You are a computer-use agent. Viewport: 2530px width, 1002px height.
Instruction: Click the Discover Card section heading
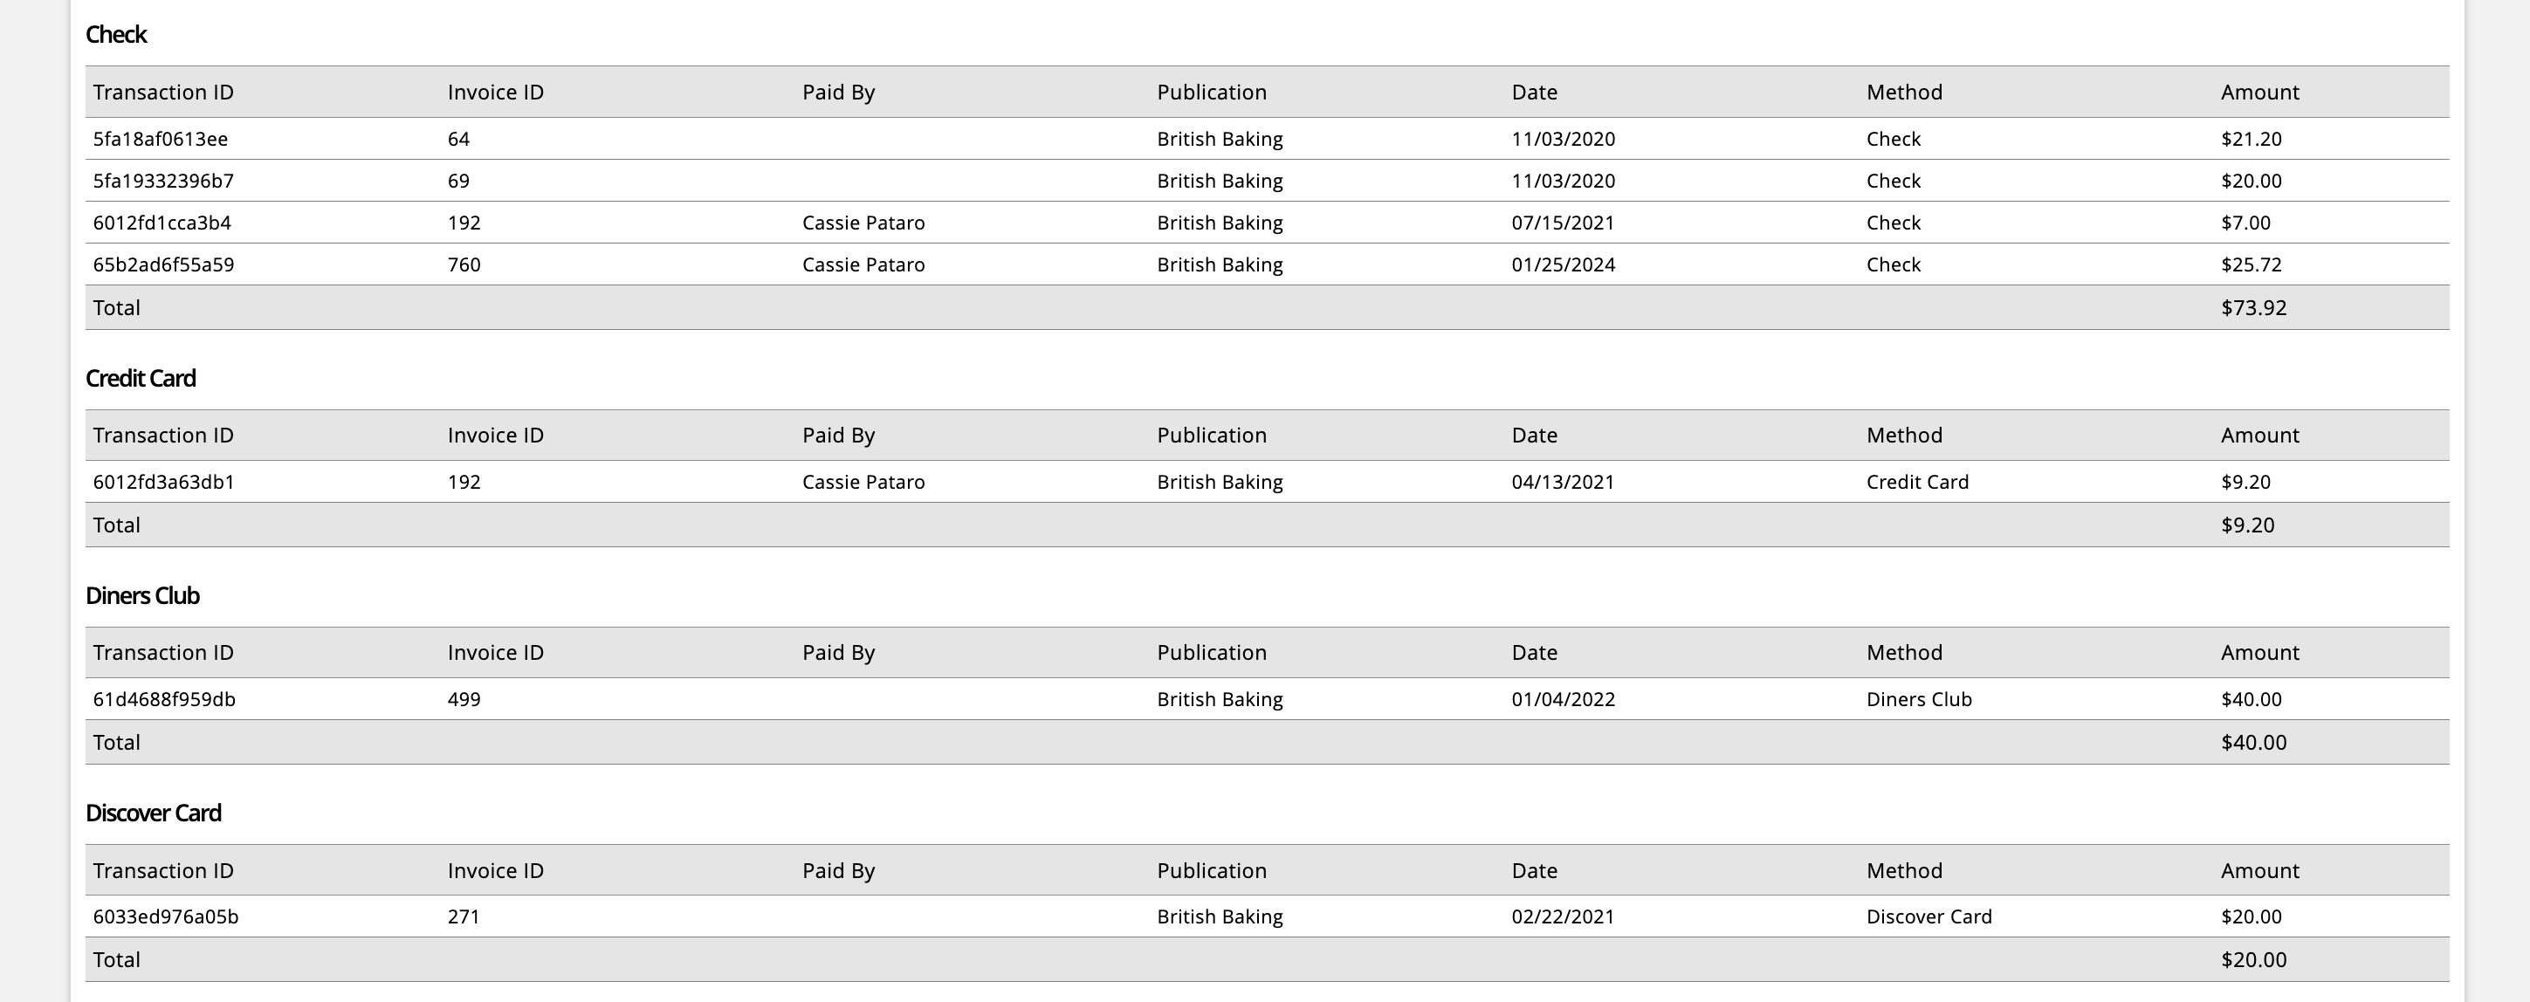[154, 813]
